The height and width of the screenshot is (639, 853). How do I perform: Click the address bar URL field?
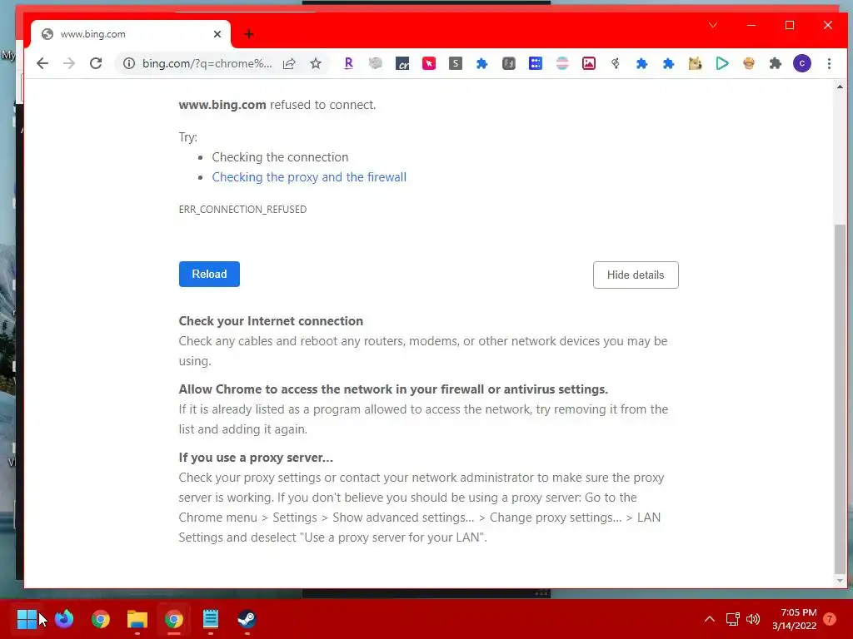pyautogui.click(x=207, y=63)
